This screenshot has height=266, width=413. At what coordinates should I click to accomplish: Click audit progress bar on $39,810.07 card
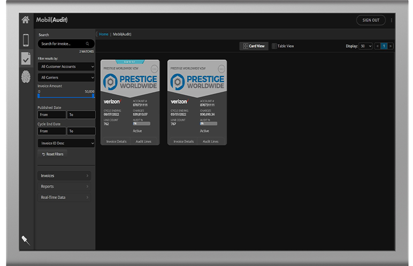142,124
